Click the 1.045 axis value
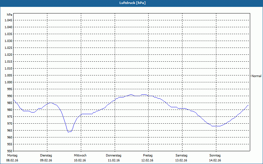 pyautogui.click(x=9, y=20)
